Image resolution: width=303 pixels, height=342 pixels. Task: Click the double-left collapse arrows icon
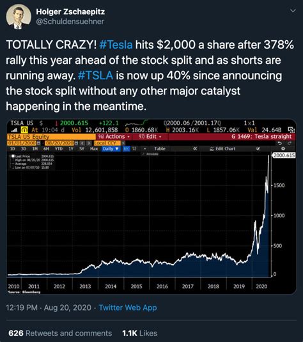[195, 148]
